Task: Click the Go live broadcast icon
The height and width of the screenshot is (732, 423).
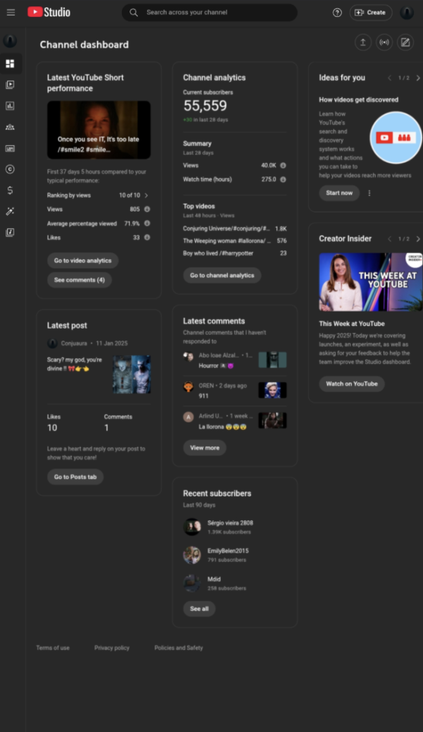Action: (x=384, y=42)
